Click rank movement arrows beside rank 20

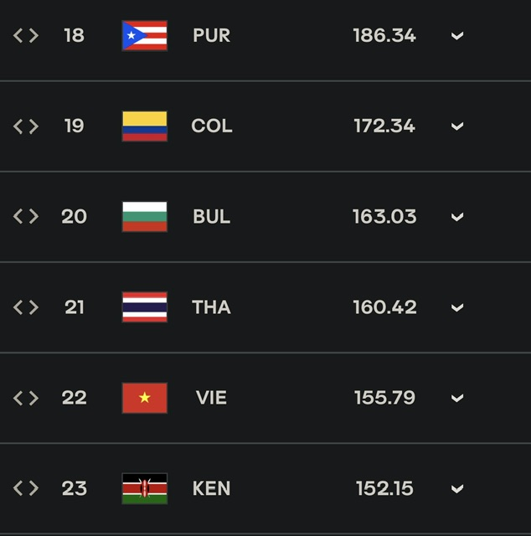[26, 216]
